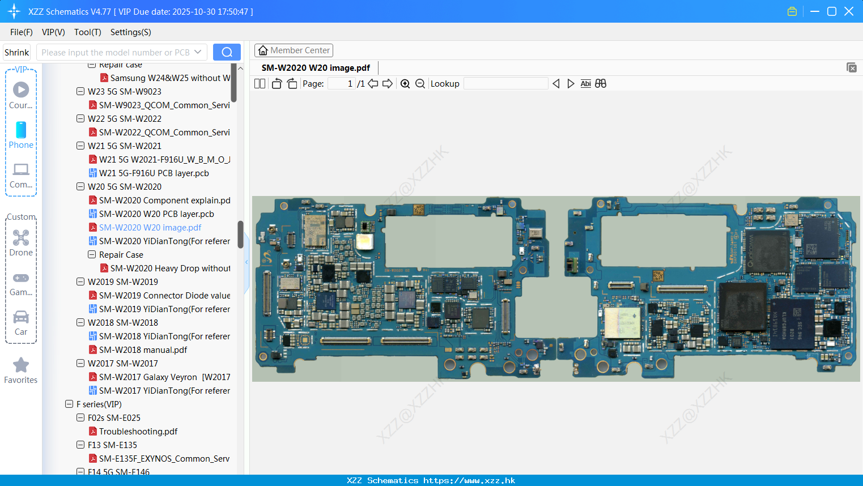The width and height of the screenshot is (863, 486).
Task: Click the yellow toolbox icon in title bar
Action: 792,11
